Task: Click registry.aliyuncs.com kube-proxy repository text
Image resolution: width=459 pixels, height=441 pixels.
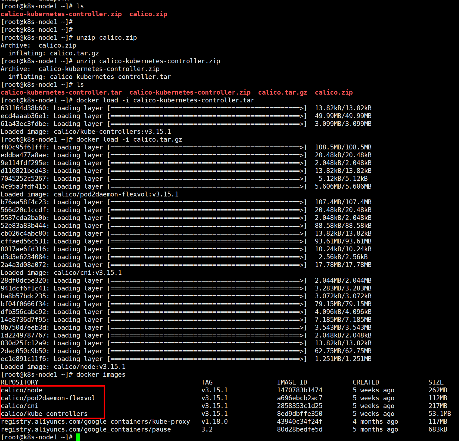Action: click(95, 422)
